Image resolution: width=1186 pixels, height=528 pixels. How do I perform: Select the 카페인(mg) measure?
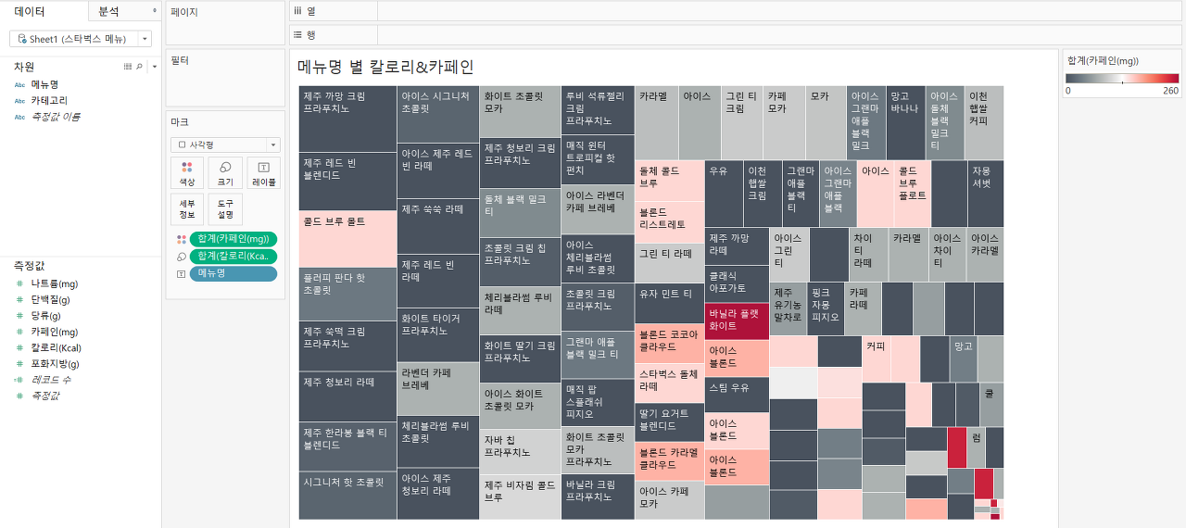(54, 332)
